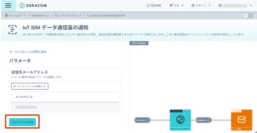Click the template scan icon beside title

coord(13,30)
